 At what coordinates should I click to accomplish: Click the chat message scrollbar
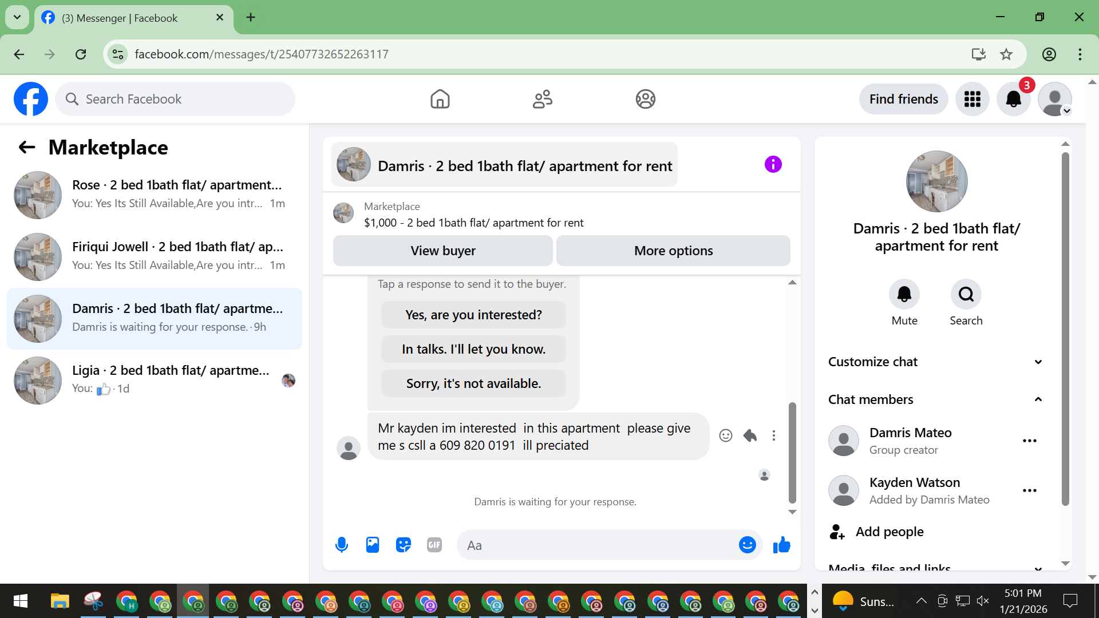(792, 452)
